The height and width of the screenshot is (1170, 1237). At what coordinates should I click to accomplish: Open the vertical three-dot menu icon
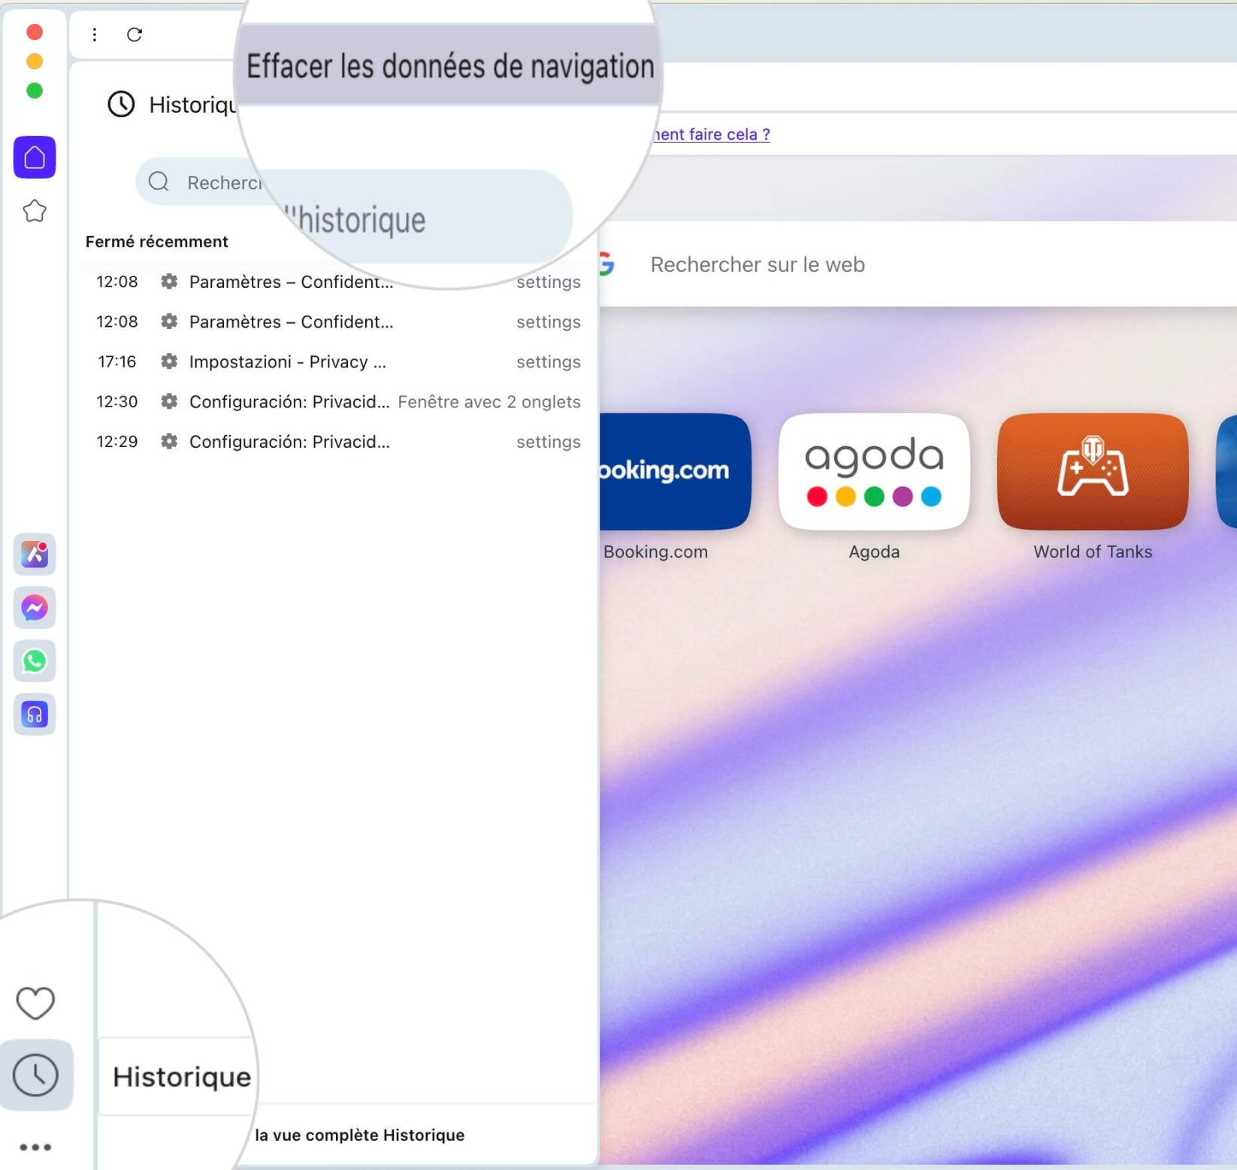click(95, 35)
